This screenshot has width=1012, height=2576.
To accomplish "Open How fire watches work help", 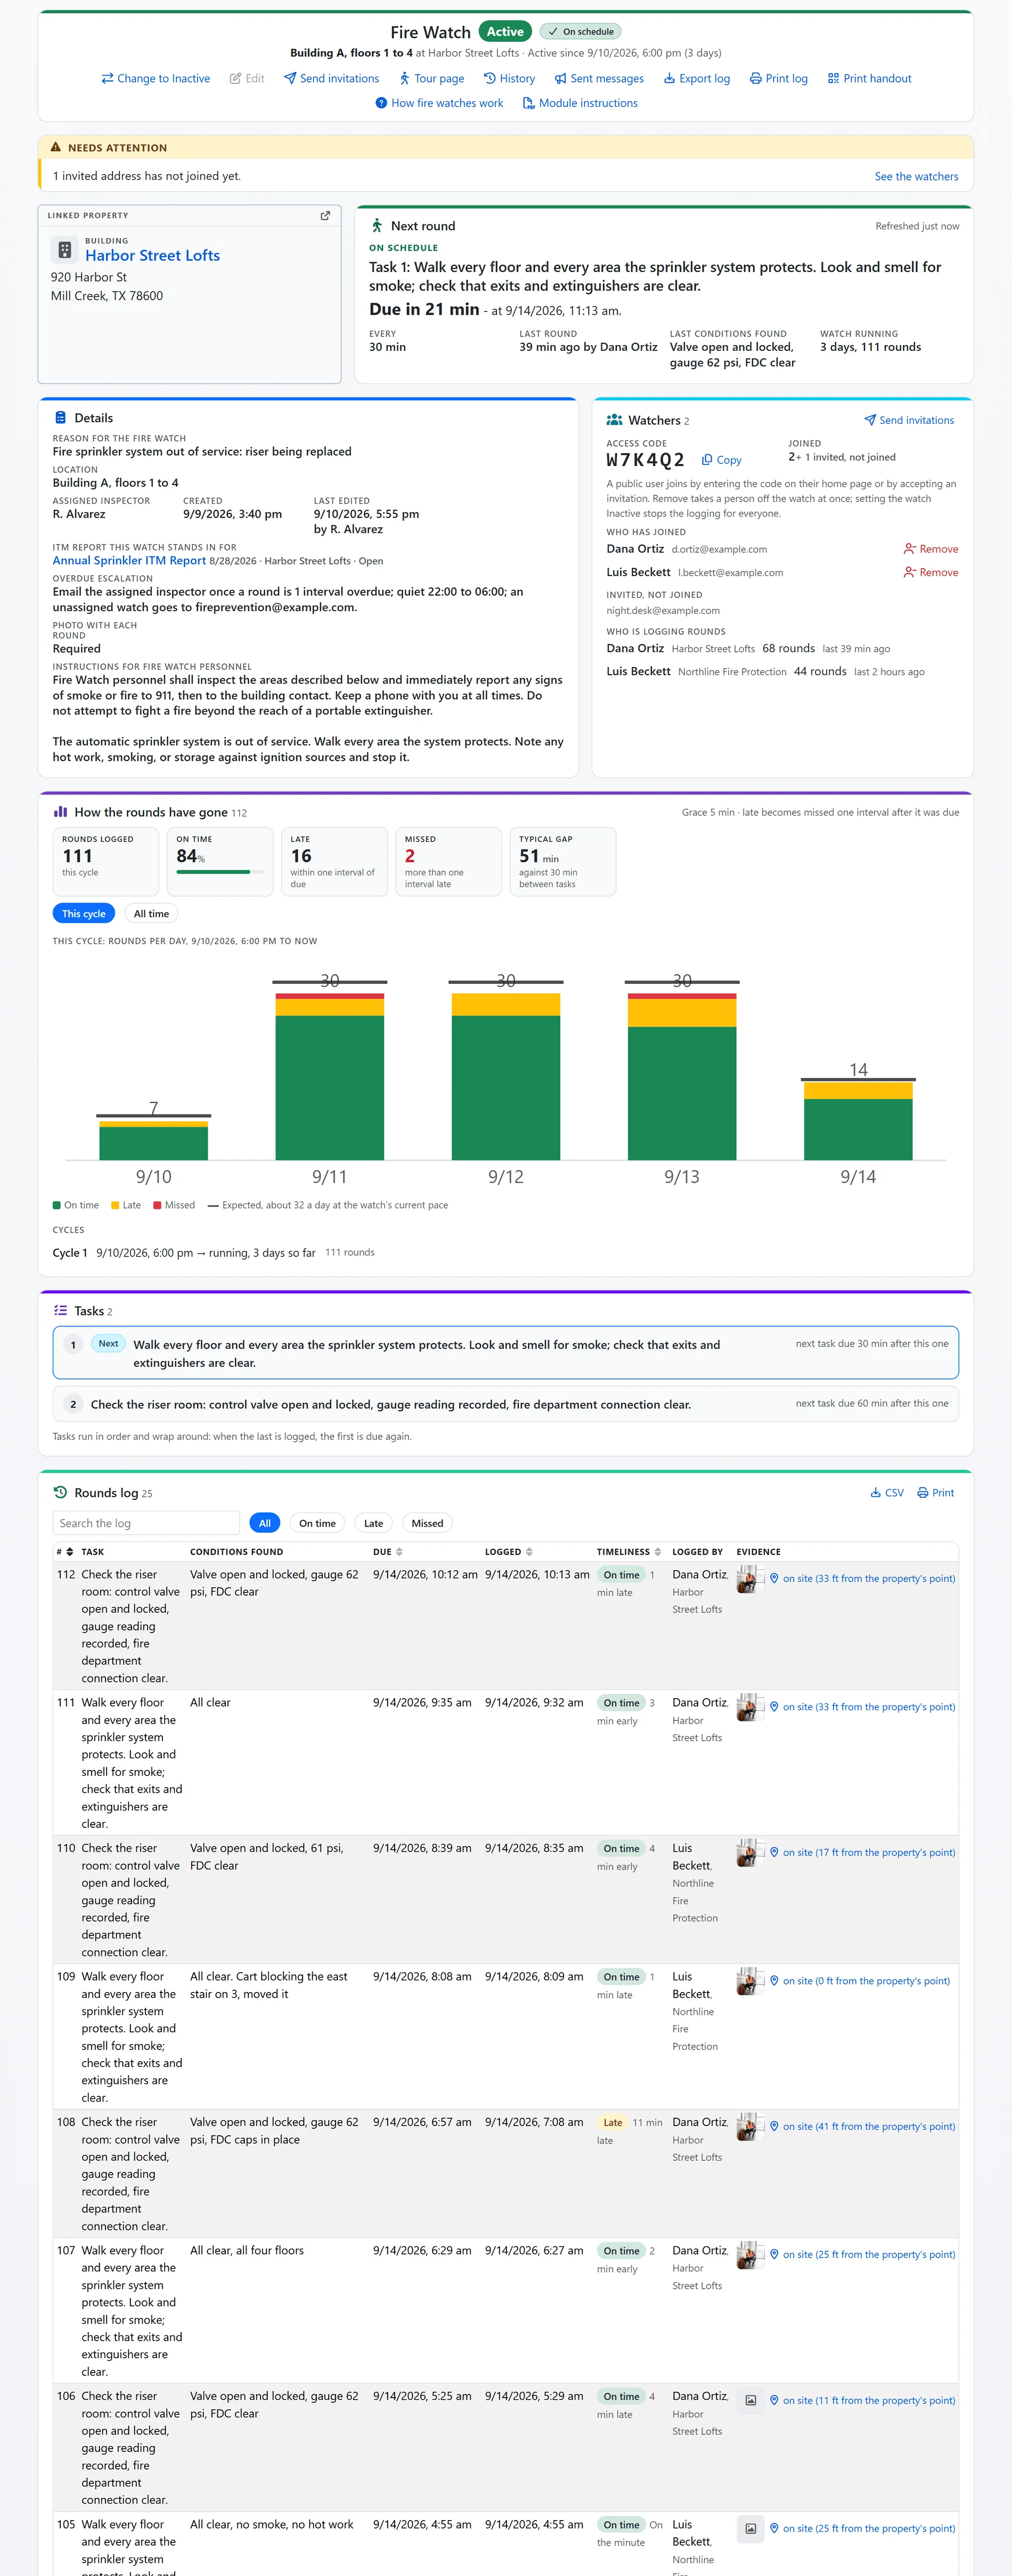I will [439, 103].
